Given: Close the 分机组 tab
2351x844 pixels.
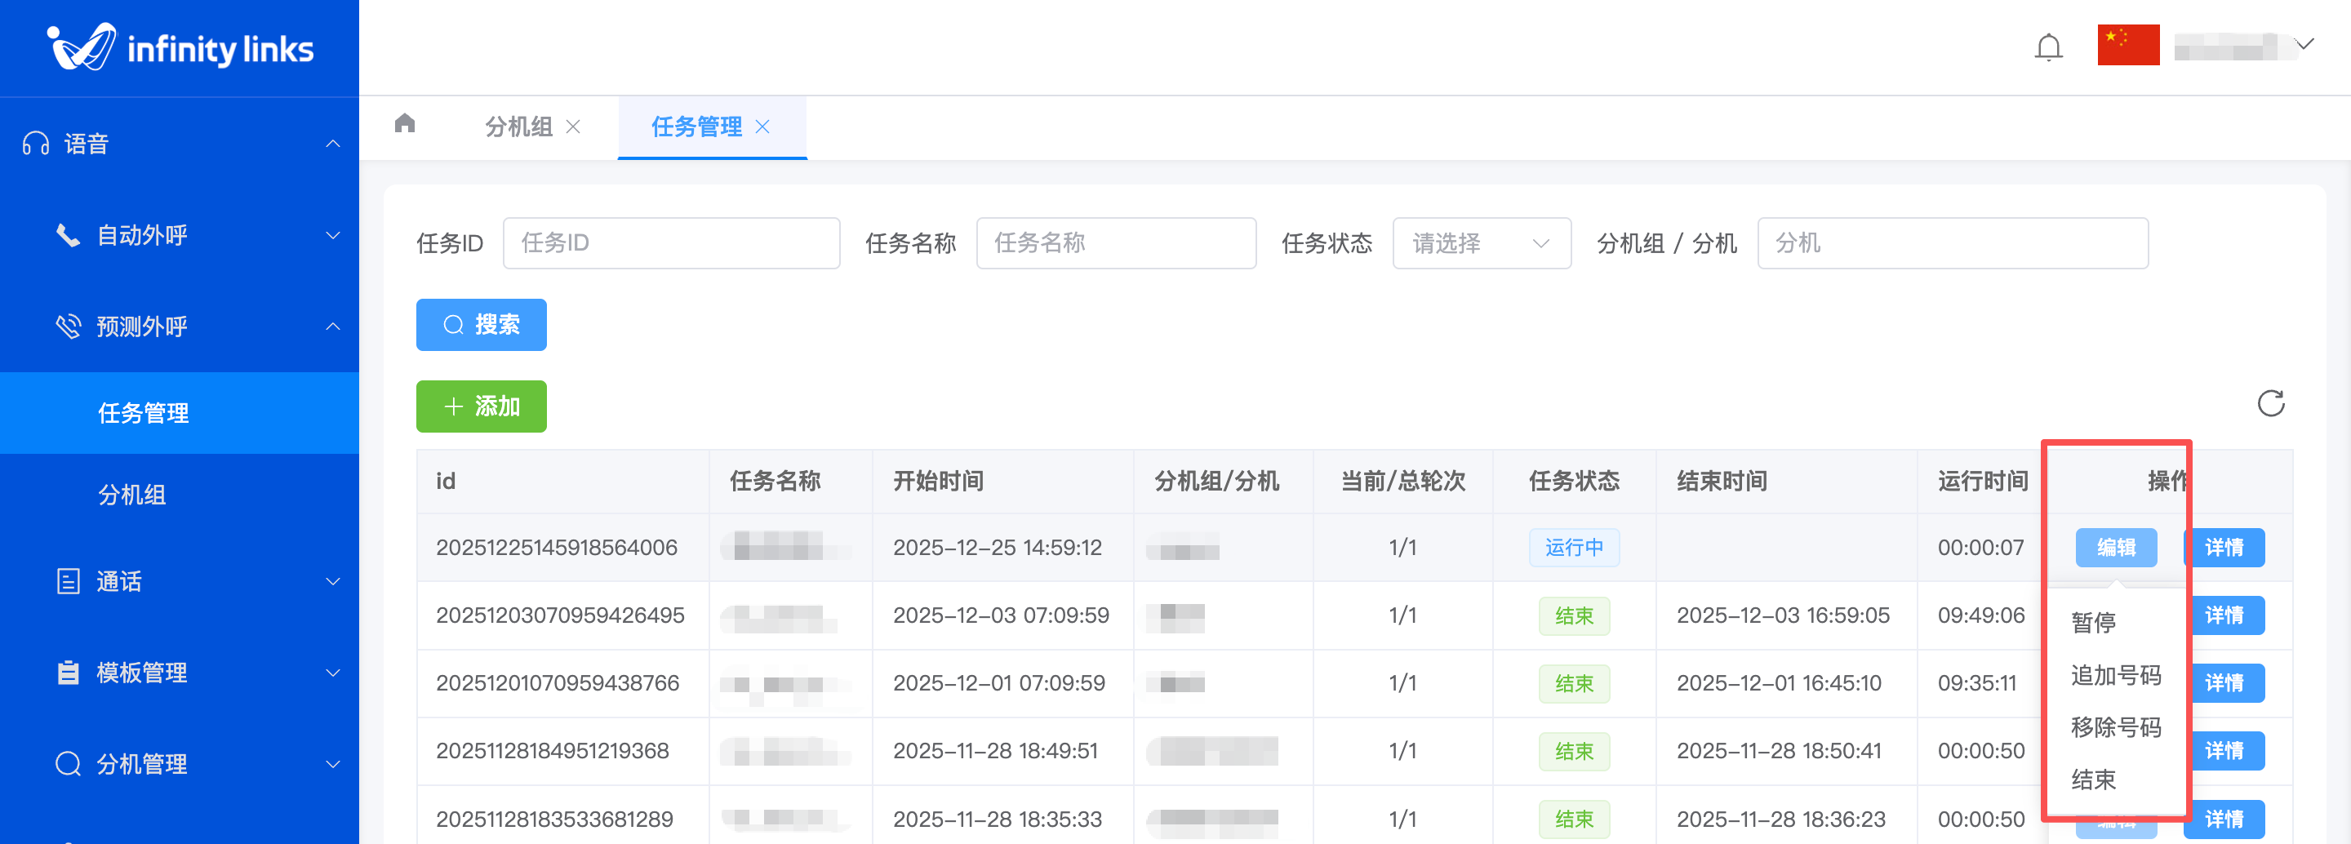Looking at the screenshot, I should point(573,127).
